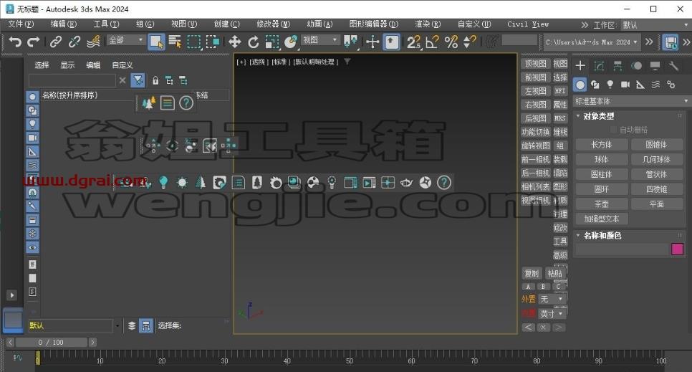Activate the Select and Link tool
The width and height of the screenshot is (692, 372).
[56, 42]
